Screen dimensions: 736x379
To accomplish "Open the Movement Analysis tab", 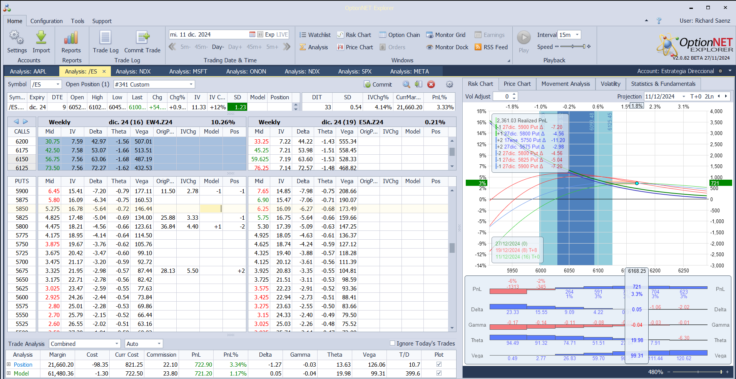I will click(x=565, y=84).
